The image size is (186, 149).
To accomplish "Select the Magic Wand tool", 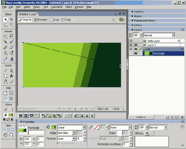I will (x=5, y=41).
